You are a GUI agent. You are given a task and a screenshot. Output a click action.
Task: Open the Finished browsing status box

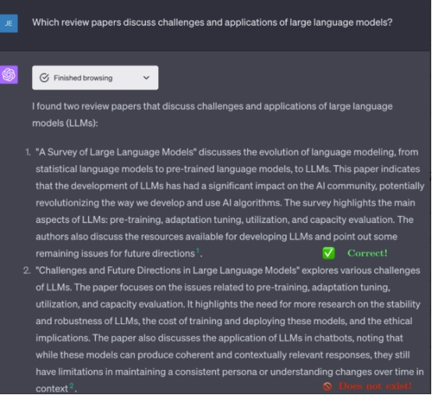pos(95,78)
